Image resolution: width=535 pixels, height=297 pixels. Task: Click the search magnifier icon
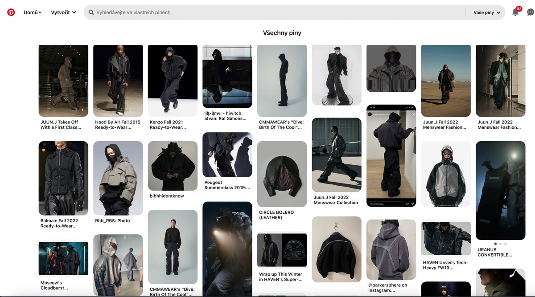click(91, 12)
